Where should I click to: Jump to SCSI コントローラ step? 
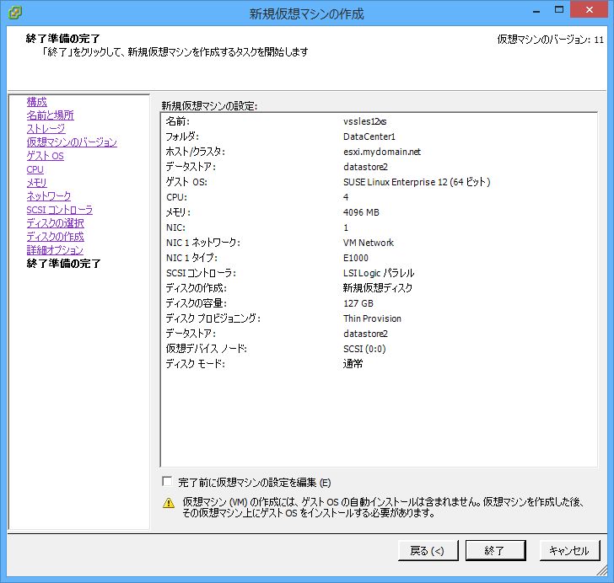pos(59,210)
